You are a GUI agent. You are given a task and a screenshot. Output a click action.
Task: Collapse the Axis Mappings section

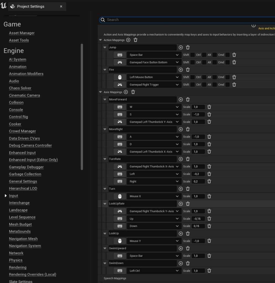(100, 92)
